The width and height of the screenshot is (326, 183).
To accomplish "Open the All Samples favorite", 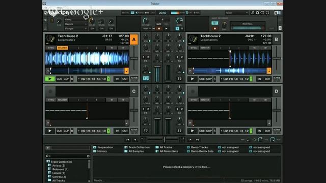I will (x=134, y=151).
